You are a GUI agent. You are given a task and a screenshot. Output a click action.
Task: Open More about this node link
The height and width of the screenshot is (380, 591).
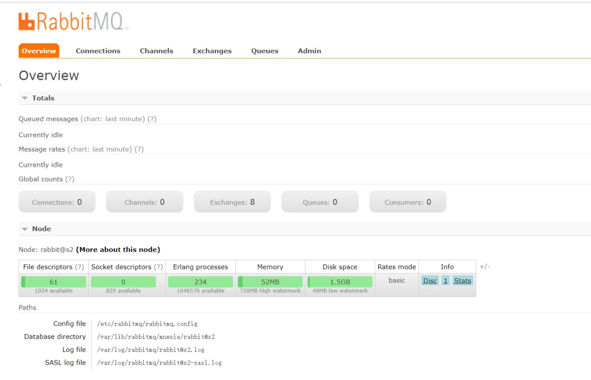[118, 250]
